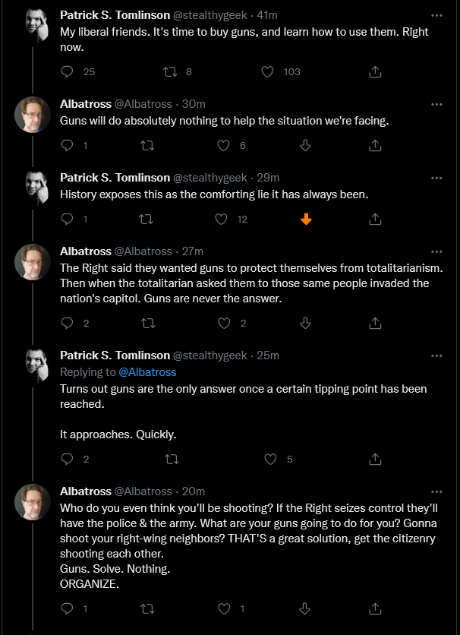
Task: Reply to the 'time to buy guns' tweet
Action: click(67, 71)
